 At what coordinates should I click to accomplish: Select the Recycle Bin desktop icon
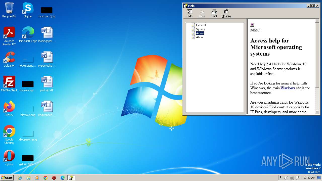[9, 10]
